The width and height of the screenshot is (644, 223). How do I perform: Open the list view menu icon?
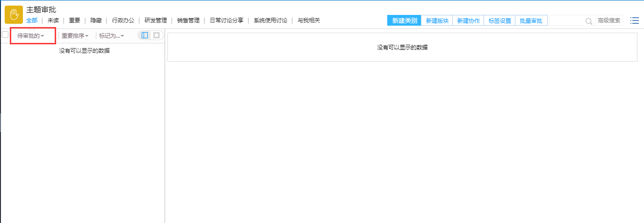(x=634, y=21)
